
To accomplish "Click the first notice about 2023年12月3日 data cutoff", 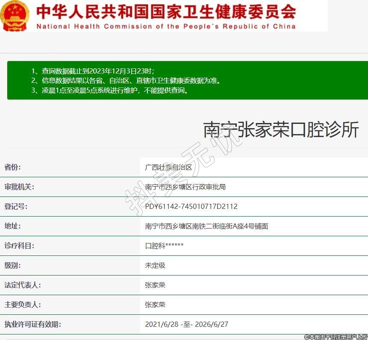I will pos(93,71).
